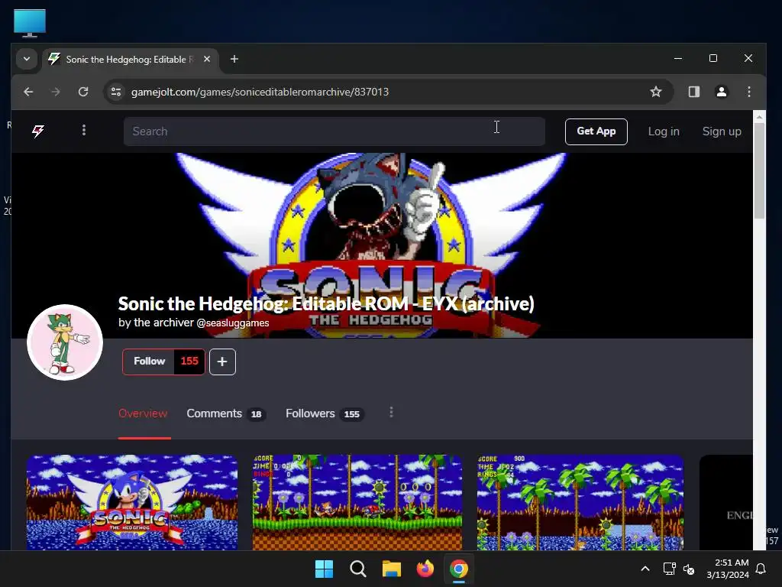Click the scrollbar up arrow
The height and width of the screenshot is (587, 782).
tap(759, 117)
